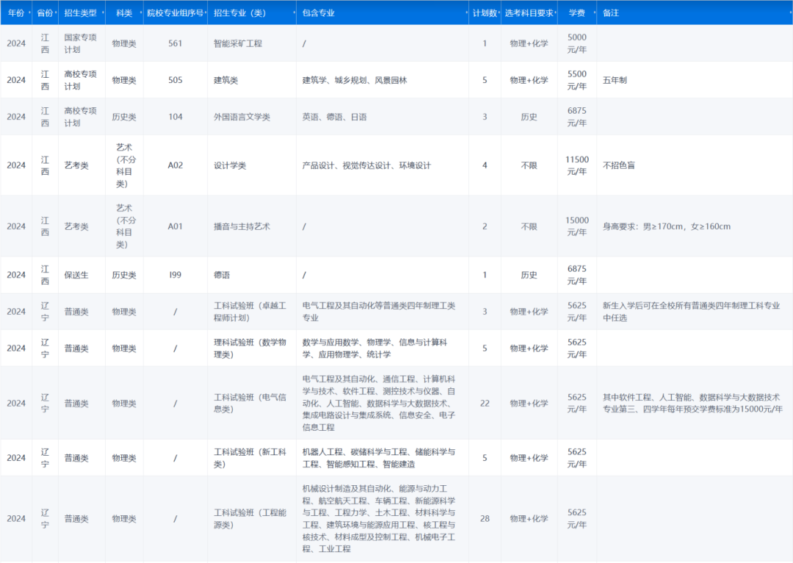Open the filter arrow on 备注 column
This screenshot has height=563, width=793.
(789, 12)
